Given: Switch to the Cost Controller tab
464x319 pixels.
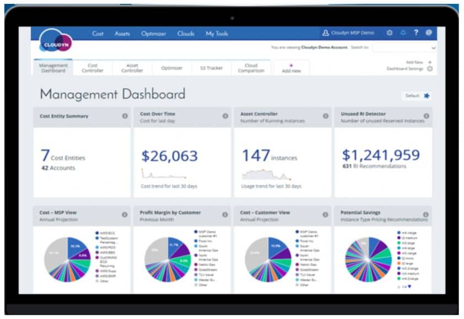Looking at the screenshot, I should pyautogui.click(x=93, y=67).
